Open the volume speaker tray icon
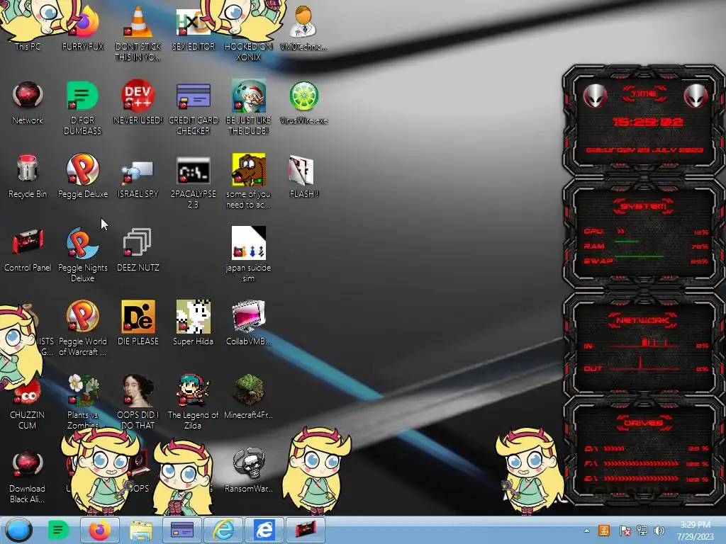 tap(659, 531)
